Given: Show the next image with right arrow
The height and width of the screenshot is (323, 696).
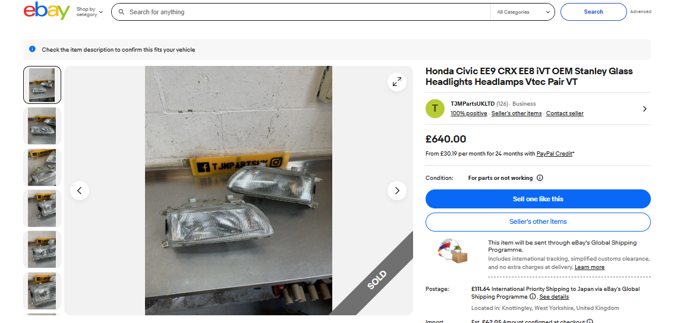Looking at the screenshot, I should pos(397,191).
